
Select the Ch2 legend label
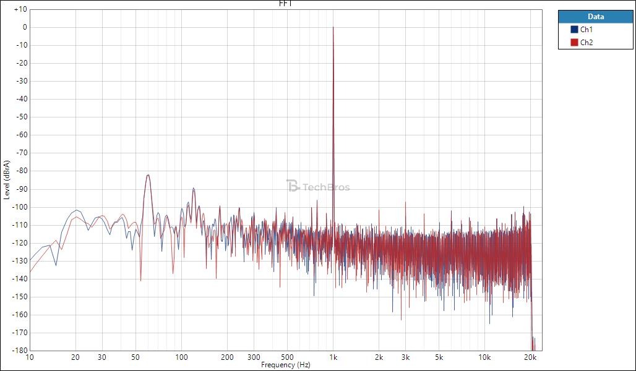click(x=587, y=42)
